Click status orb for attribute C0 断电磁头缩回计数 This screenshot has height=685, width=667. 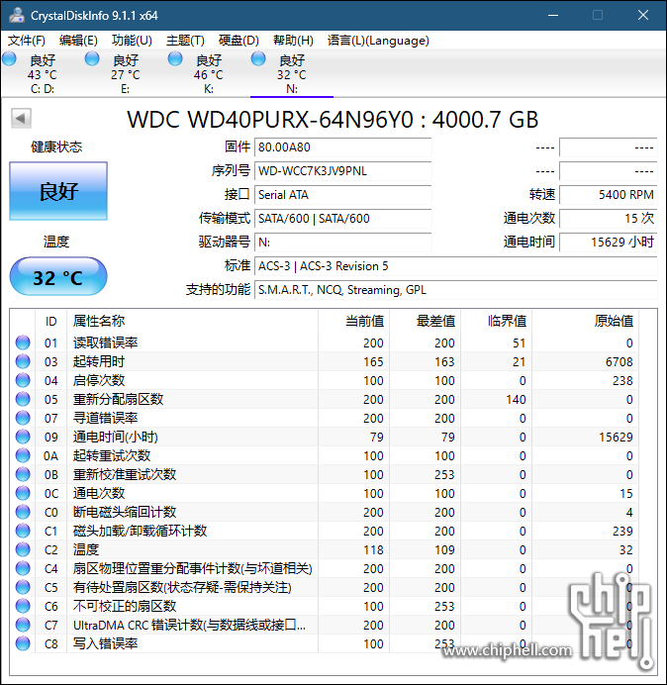(x=23, y=512)
